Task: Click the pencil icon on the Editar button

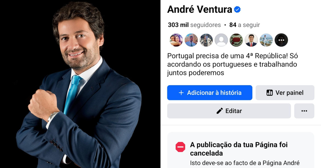Action: [220, 111]
